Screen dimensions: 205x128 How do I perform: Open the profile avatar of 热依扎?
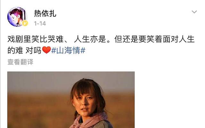tap(17, 17)
